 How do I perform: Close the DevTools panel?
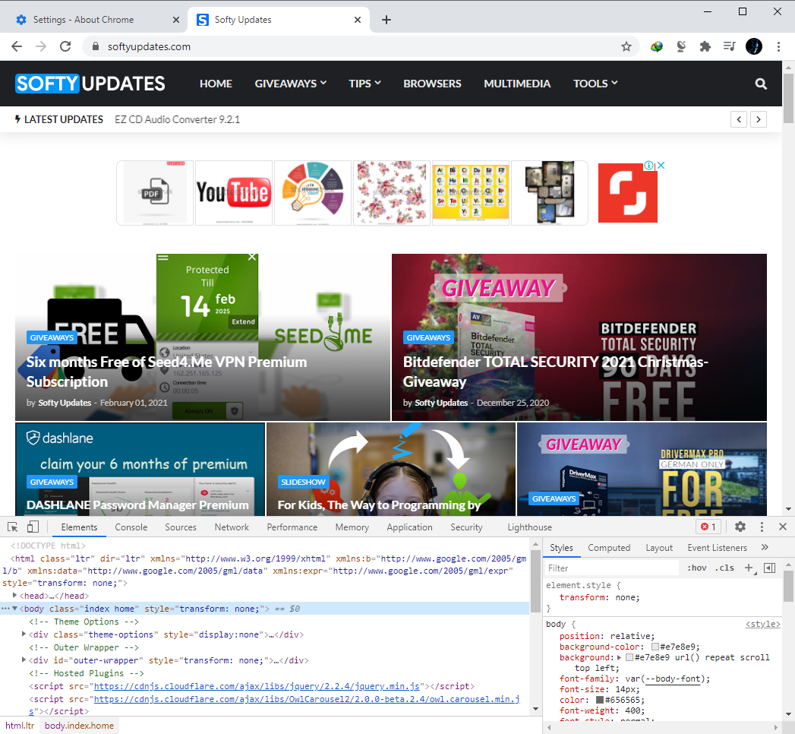783,527
